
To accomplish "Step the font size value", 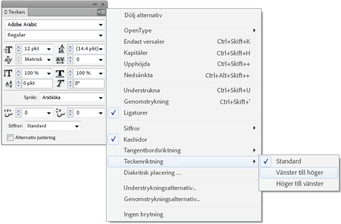I will click(x=18, y=49).
